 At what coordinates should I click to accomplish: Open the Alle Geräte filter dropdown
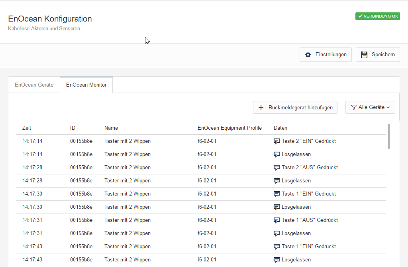click(x=370, y=107)
